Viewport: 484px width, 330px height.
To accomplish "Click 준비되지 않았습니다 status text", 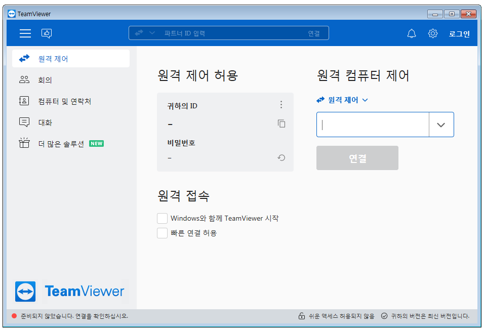I will pyautogui.click(x=74, y=316).
